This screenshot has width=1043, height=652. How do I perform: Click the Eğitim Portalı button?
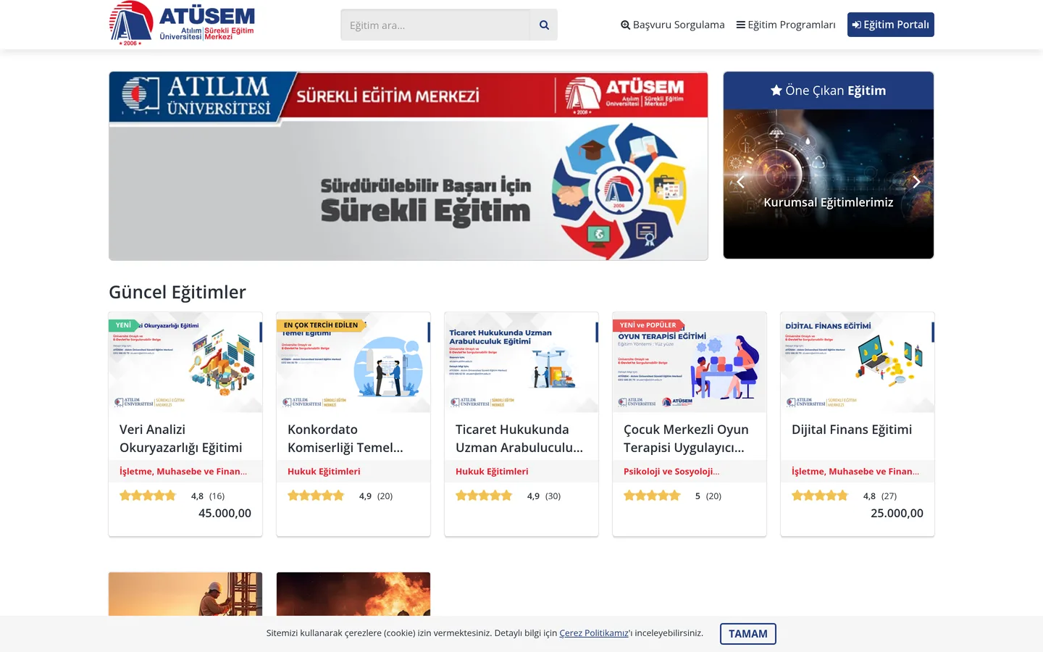pos(891,25)
